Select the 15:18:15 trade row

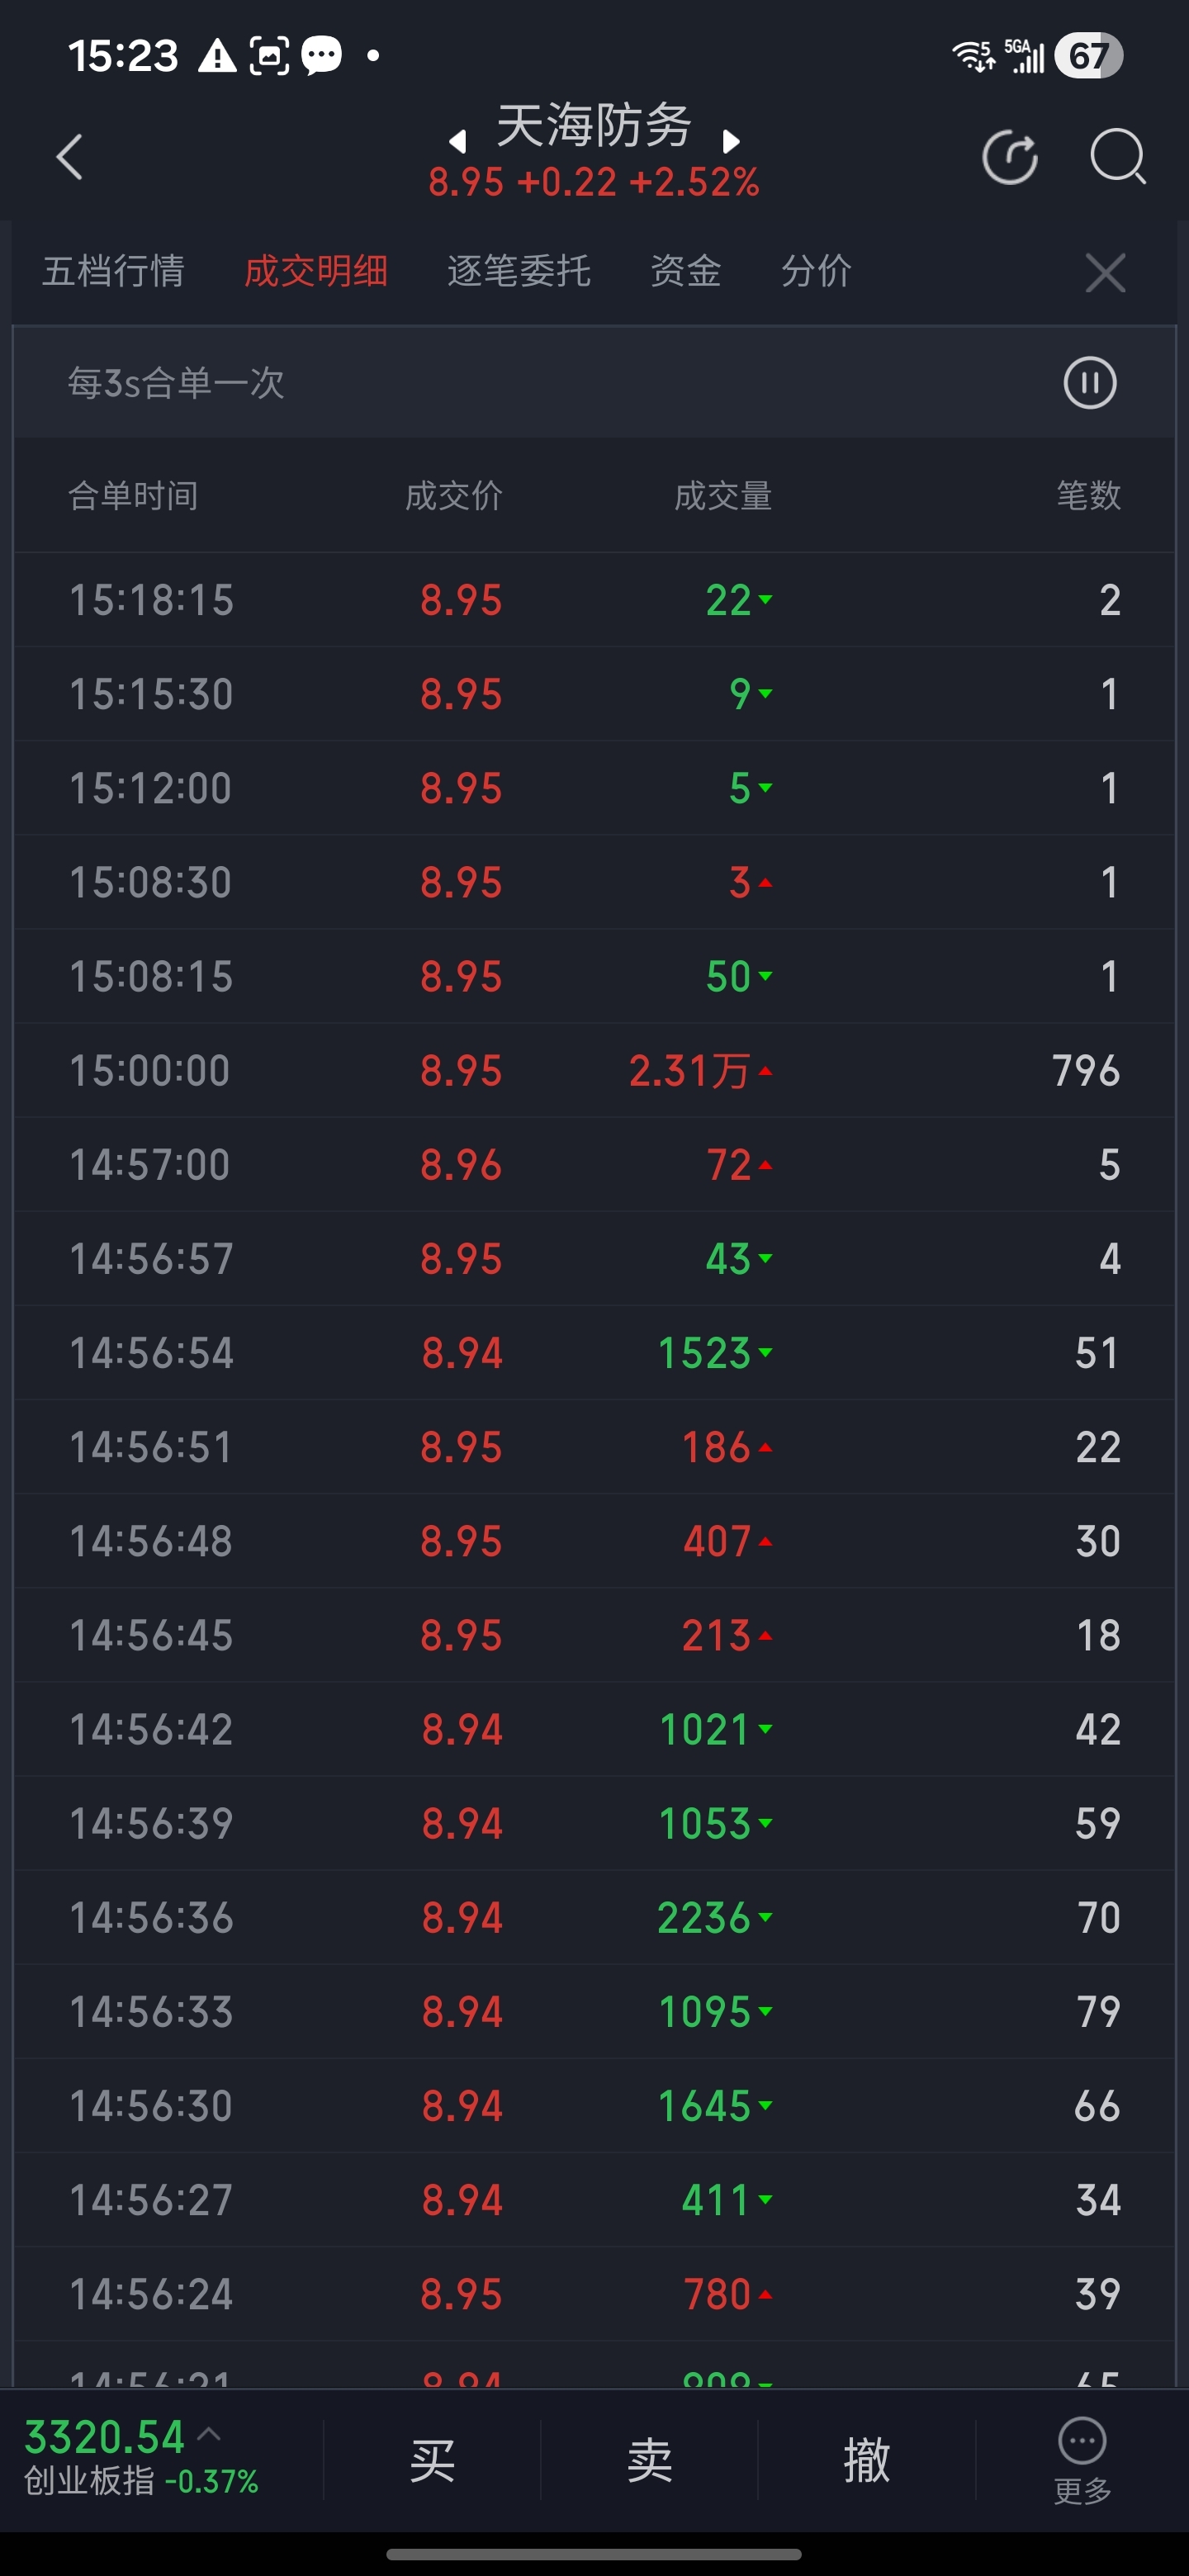[x=594, y=600]
